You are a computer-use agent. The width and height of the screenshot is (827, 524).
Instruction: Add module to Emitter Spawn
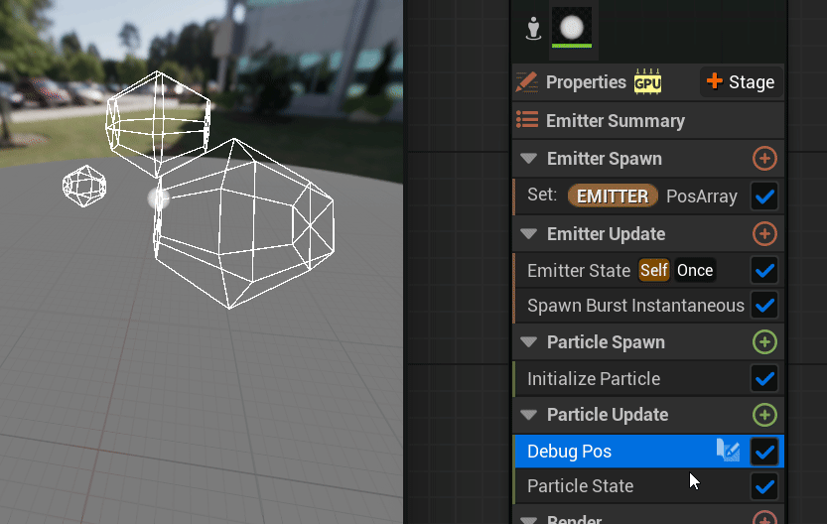pos(764,158)
